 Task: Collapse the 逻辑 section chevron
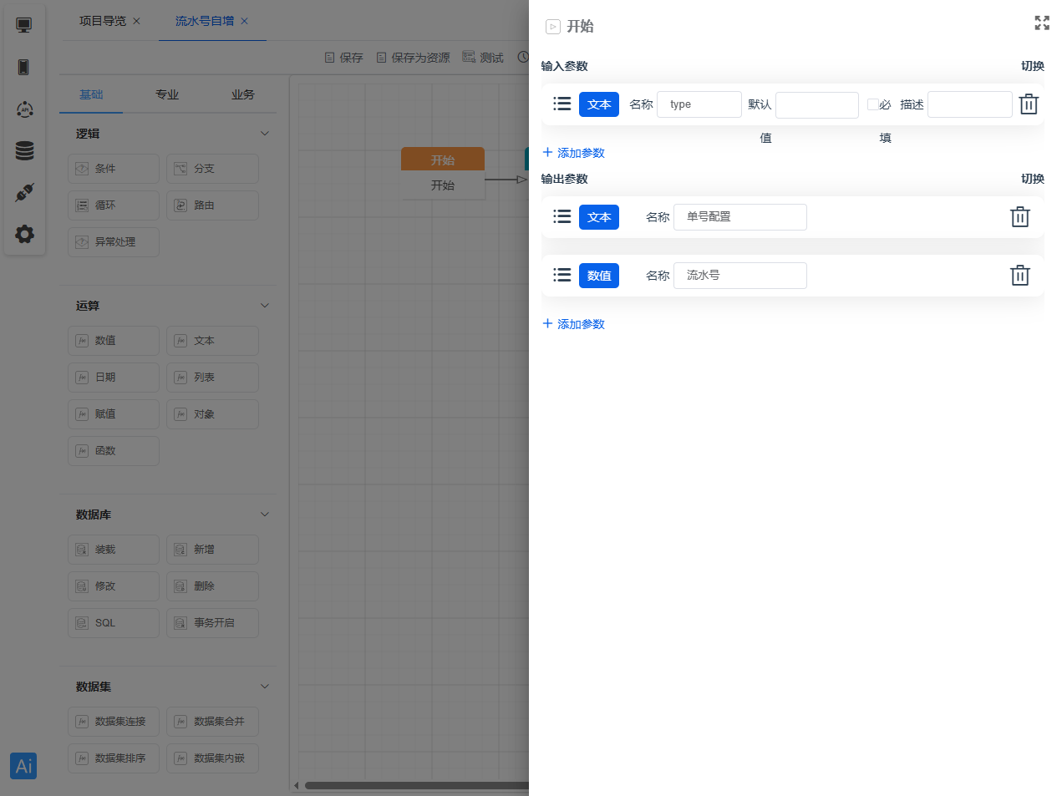click(265, 134)
